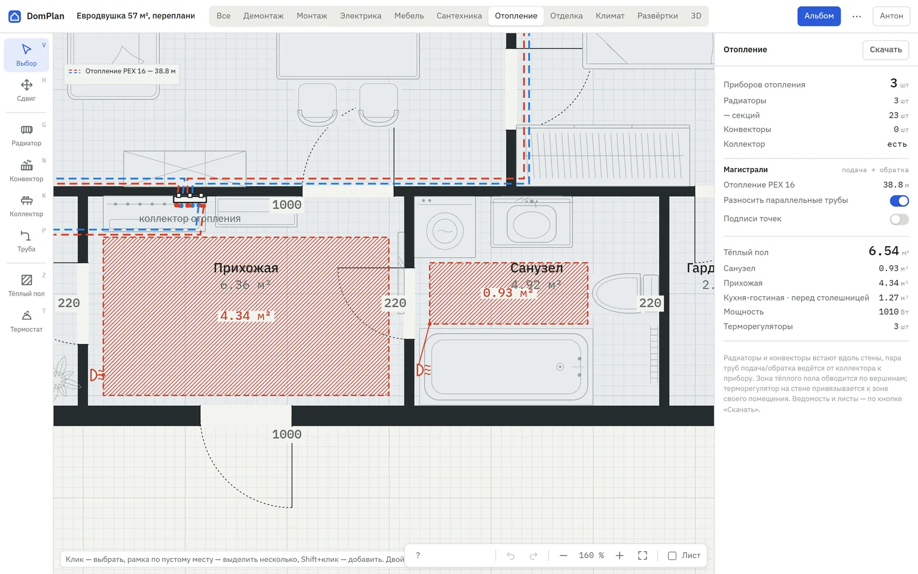Select the Выбор pointer tool

pyautogui.click(x=26, y=55)
